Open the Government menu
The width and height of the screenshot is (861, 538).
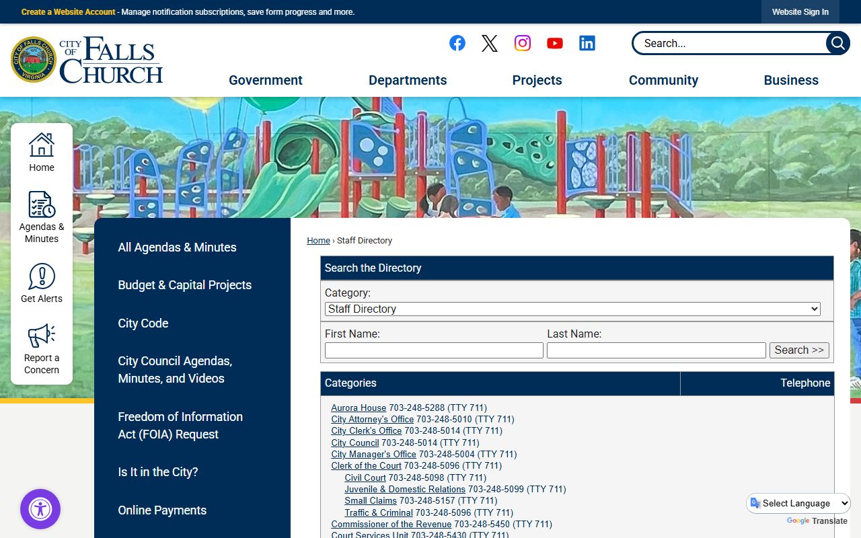click(x=266, y=80)
